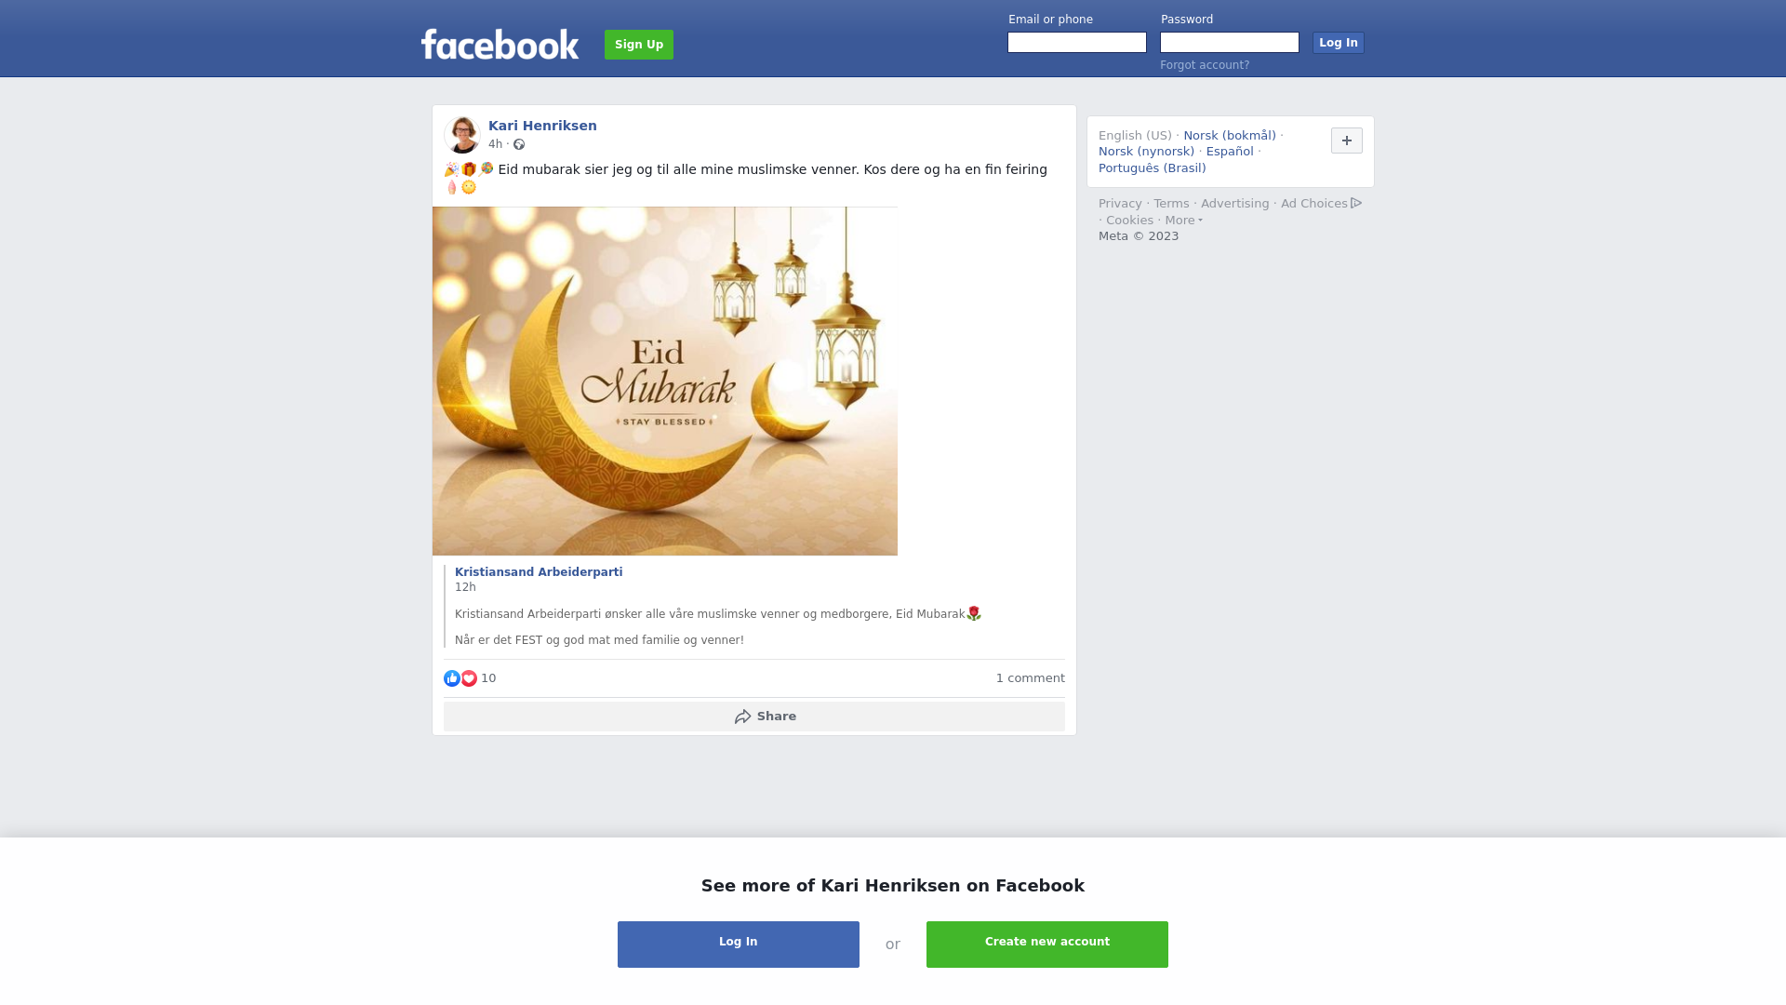Switch language to Norsk (bokmål)
The height and width of the screenshot is (1005, 1786).
pyautogui.click(x=1230, y=136)
